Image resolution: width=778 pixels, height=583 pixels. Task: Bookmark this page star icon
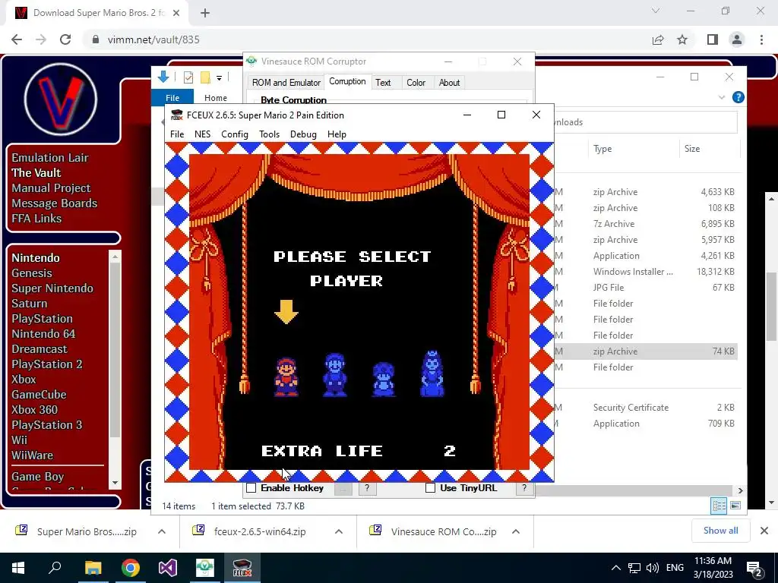682,39
